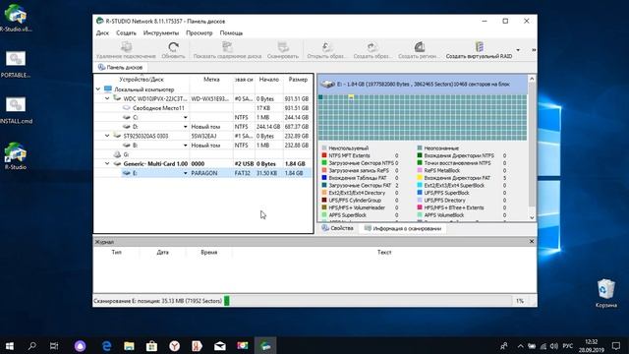Select the C: partition row
This screenshot has width=629, height=354.
(203, 117)
